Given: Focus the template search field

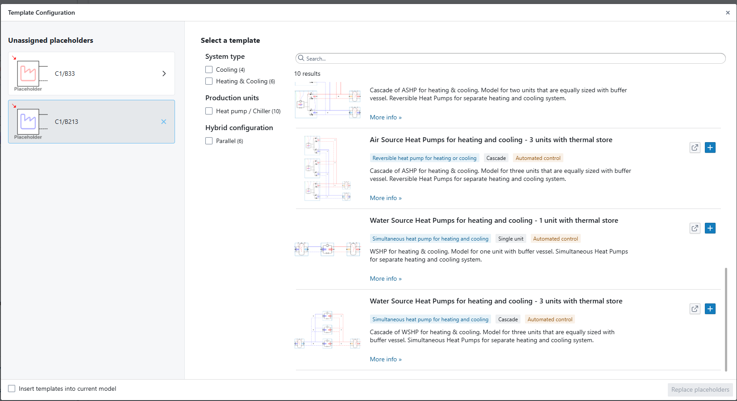Looking at the screenshot, I should [513, 58].
